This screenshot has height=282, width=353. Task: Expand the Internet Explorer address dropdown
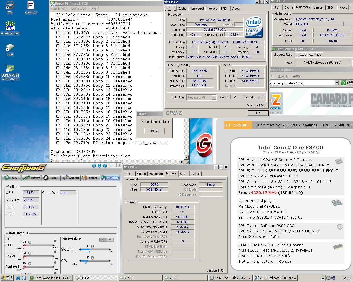pos(336,83)
